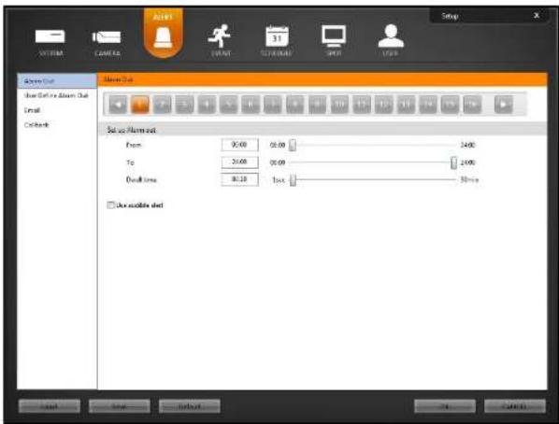Select alarm out channel 4
This screenshot has width=559, height=424.
coord(207,105)
